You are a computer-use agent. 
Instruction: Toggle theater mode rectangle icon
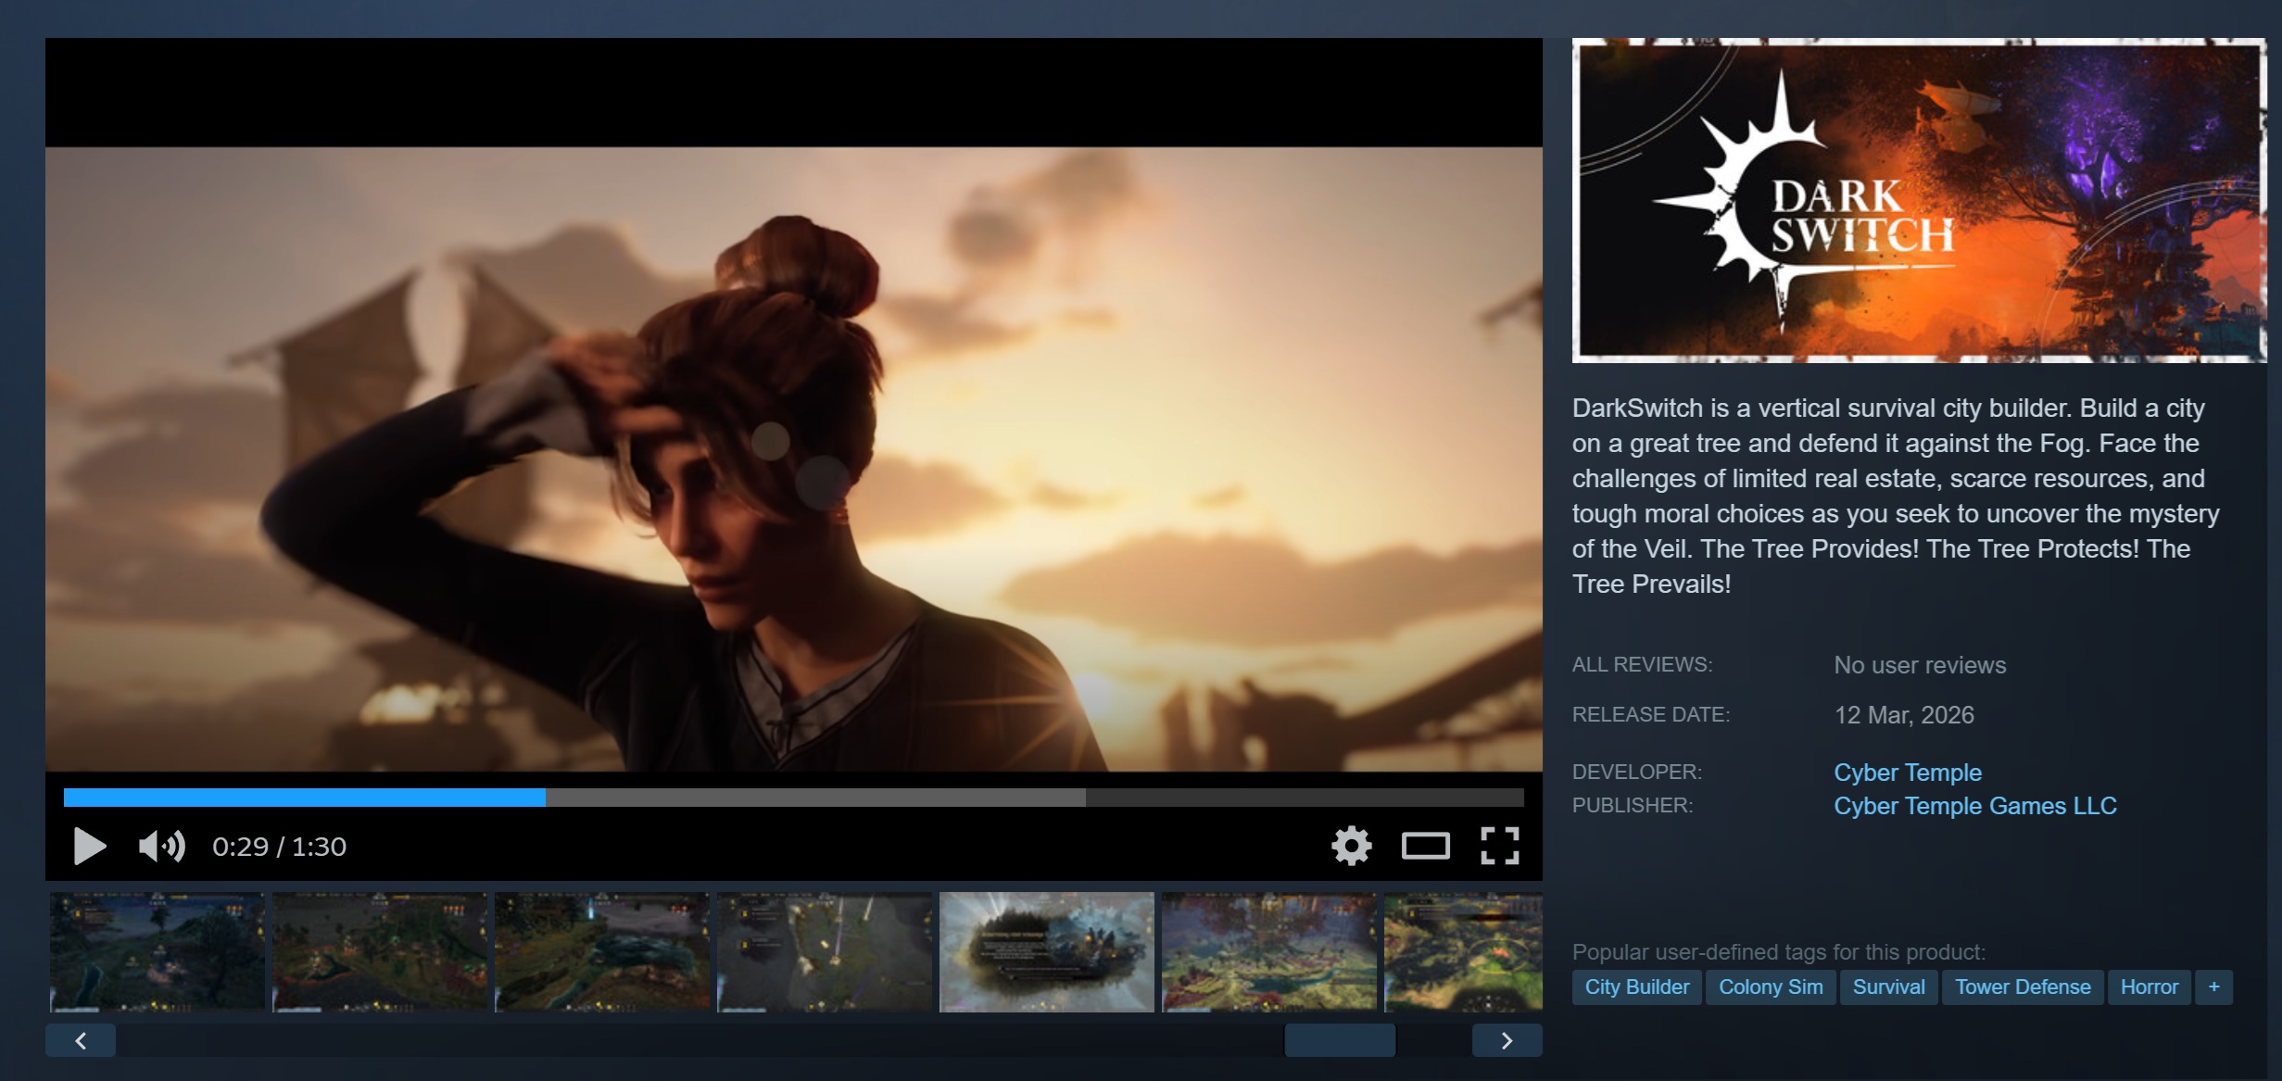(x=1425, y=846)
